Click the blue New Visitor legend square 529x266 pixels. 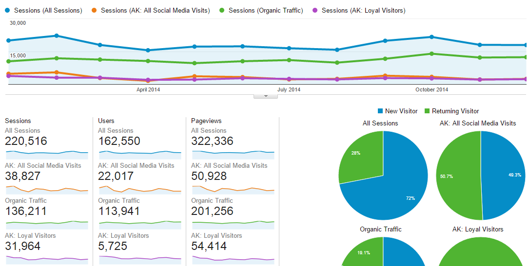click(x=380, y=111)
